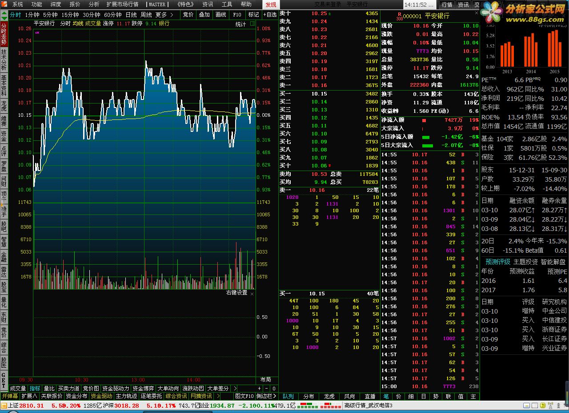Click the purple marker icon at chart top-left

pyautogui.click(x=37, y=32)
